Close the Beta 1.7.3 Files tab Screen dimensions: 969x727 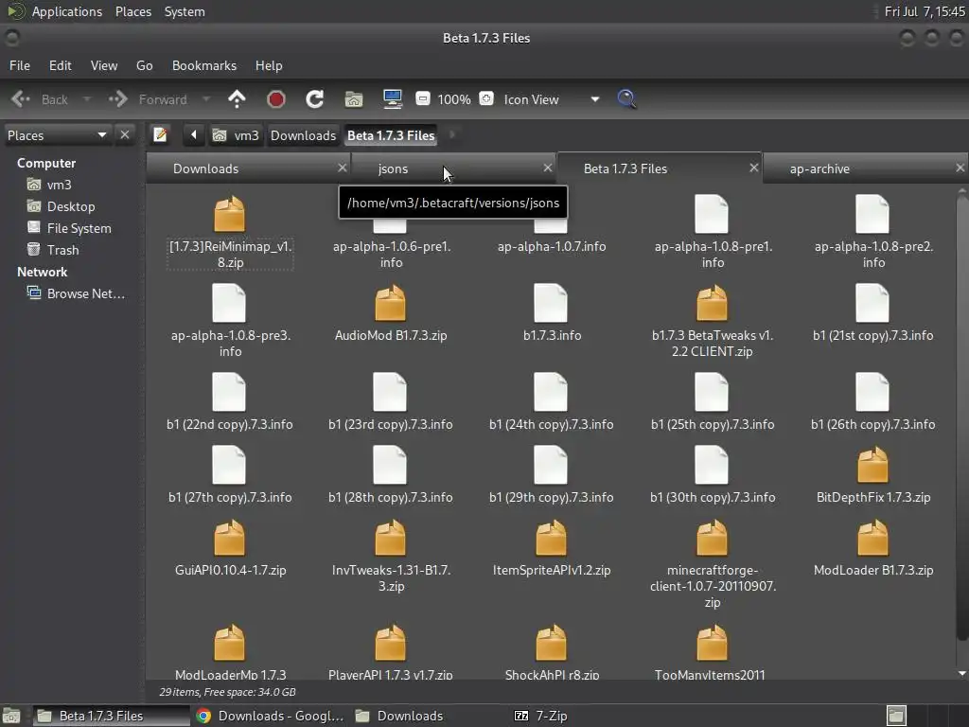point(754,168)
